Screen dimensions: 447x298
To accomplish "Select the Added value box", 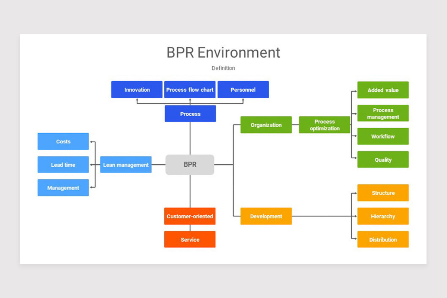I will [383, 90].
